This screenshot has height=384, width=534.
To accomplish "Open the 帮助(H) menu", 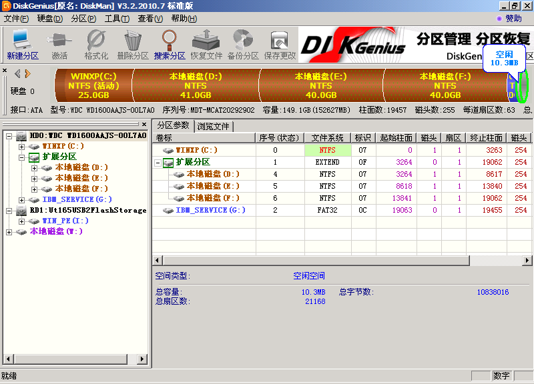I will pyautogui.click(x=184, y=19).
